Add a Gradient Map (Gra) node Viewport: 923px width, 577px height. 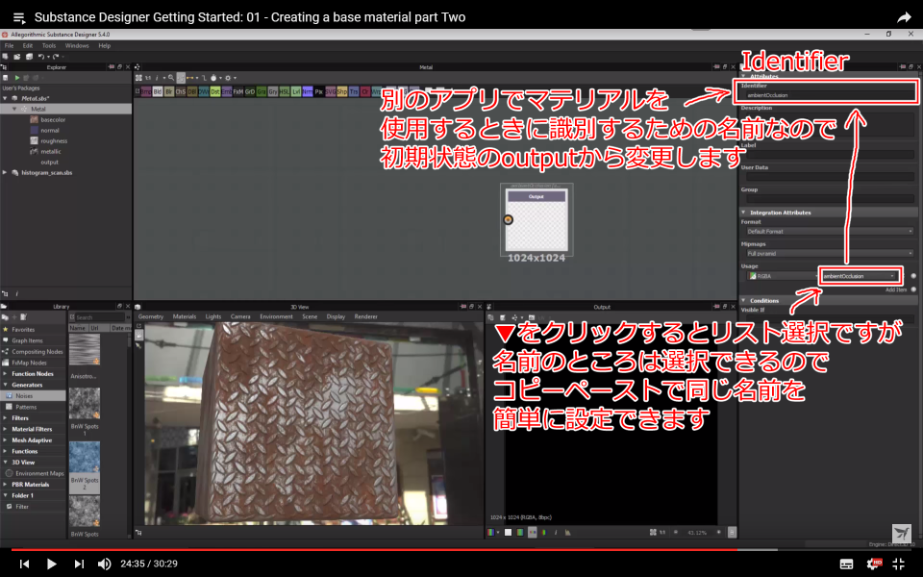[x=261, y=92]
